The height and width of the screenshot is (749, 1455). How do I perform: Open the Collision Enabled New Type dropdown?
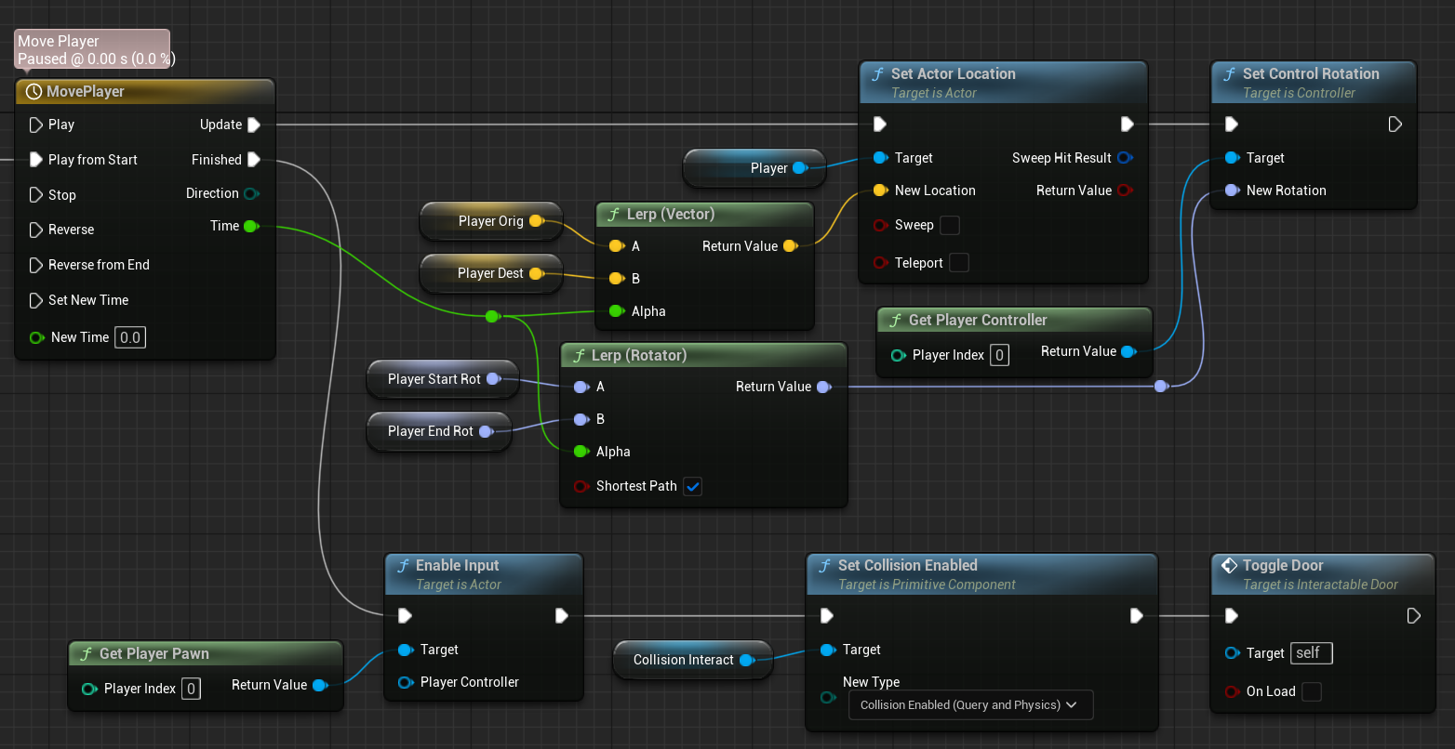coord(970,704)
